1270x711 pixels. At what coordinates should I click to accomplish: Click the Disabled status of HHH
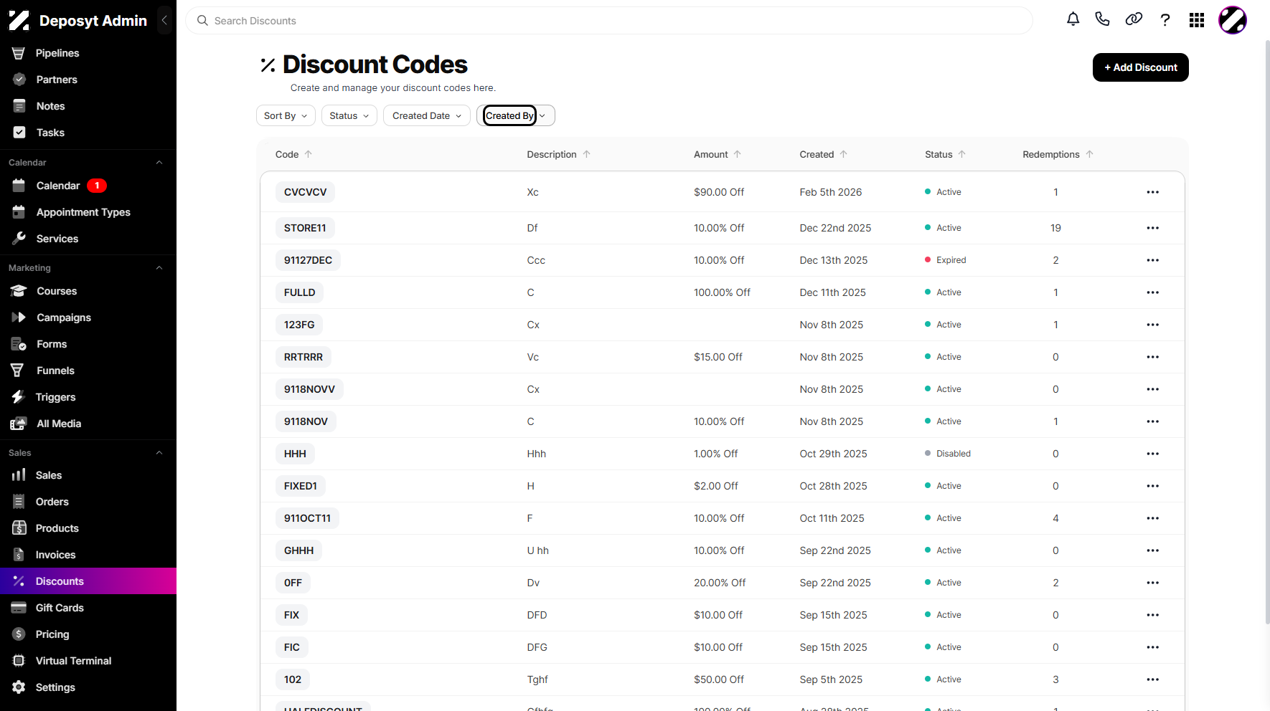[948, 454]
